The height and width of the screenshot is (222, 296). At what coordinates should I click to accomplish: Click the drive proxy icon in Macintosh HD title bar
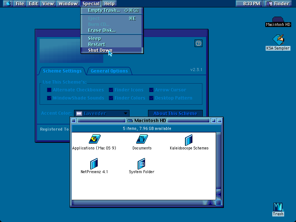(130, 121)
